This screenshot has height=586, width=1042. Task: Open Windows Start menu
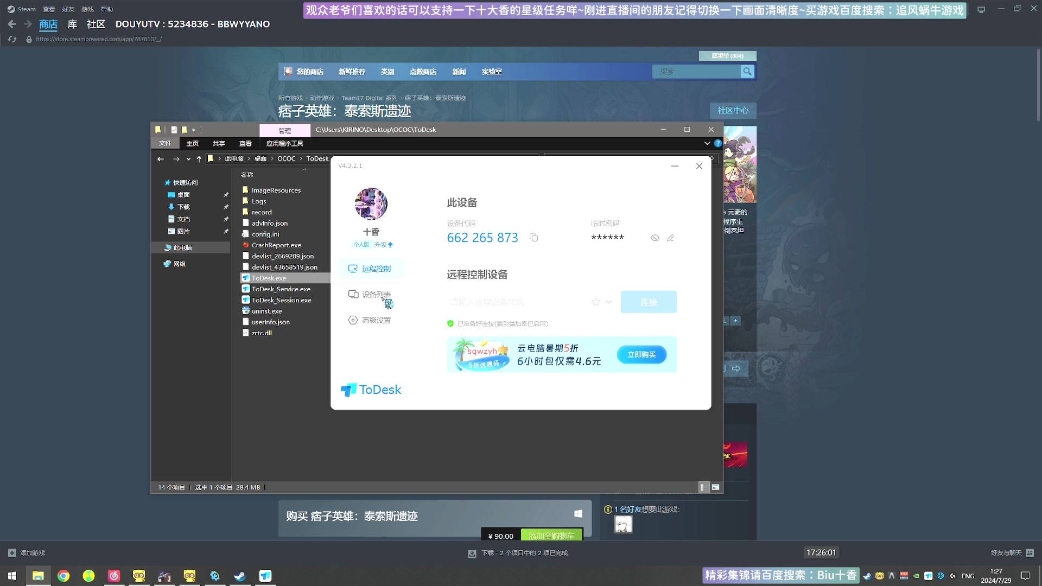tap(12, 576)
